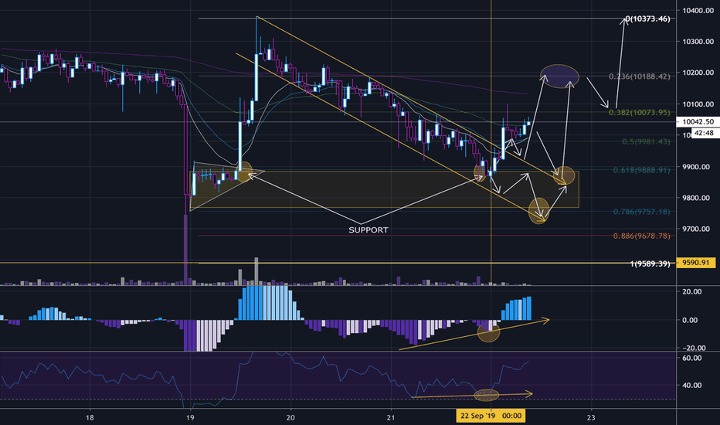Screen dimensions: 720x425
Task: Click the 10400.00 price axis value
Action: 698,10
